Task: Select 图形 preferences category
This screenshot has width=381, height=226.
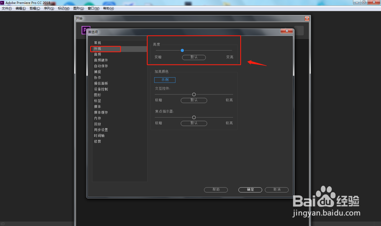Action: [x=120, y=95]
